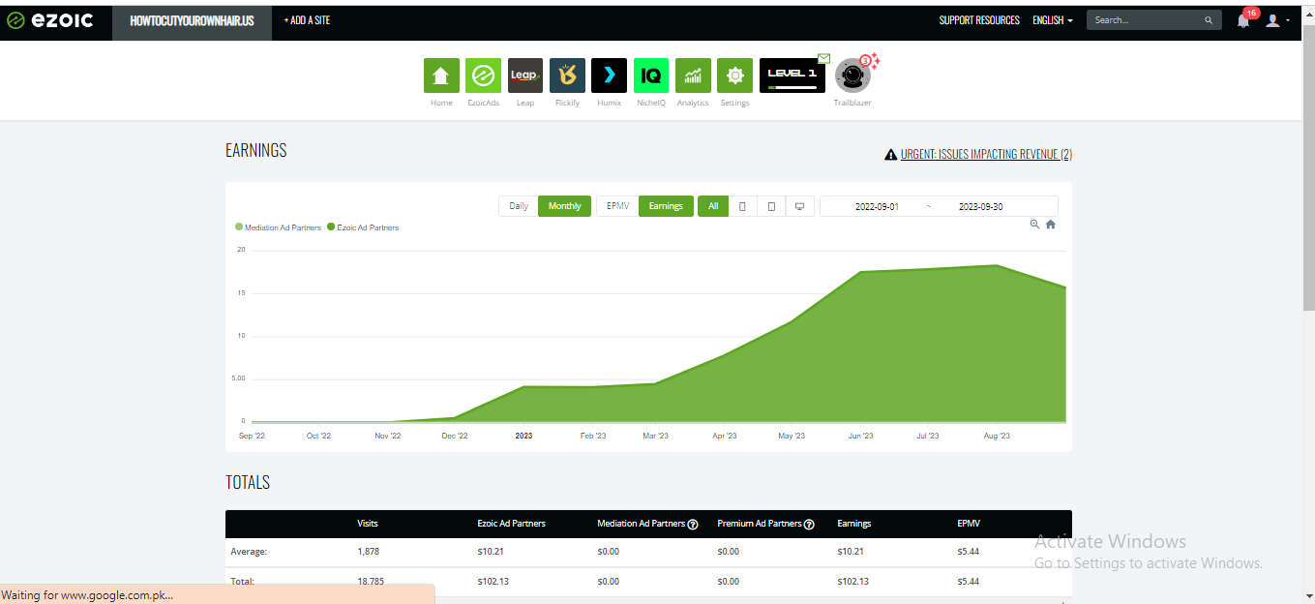Screen dimensions: 1315x604
Task: Click the chart zoom magnifier icon
Action: click(x=1034, y=225)
